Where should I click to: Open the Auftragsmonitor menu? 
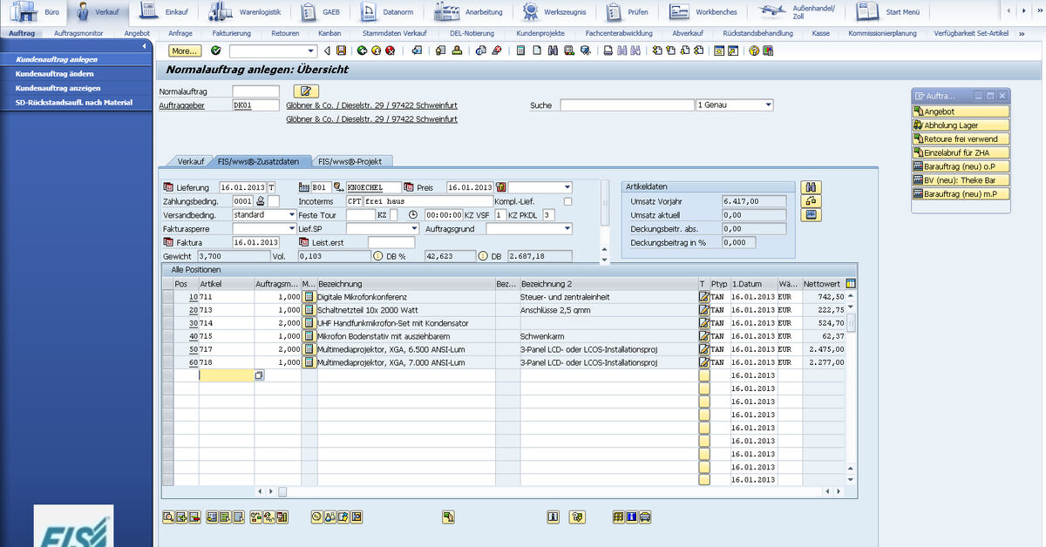[78, 33]
